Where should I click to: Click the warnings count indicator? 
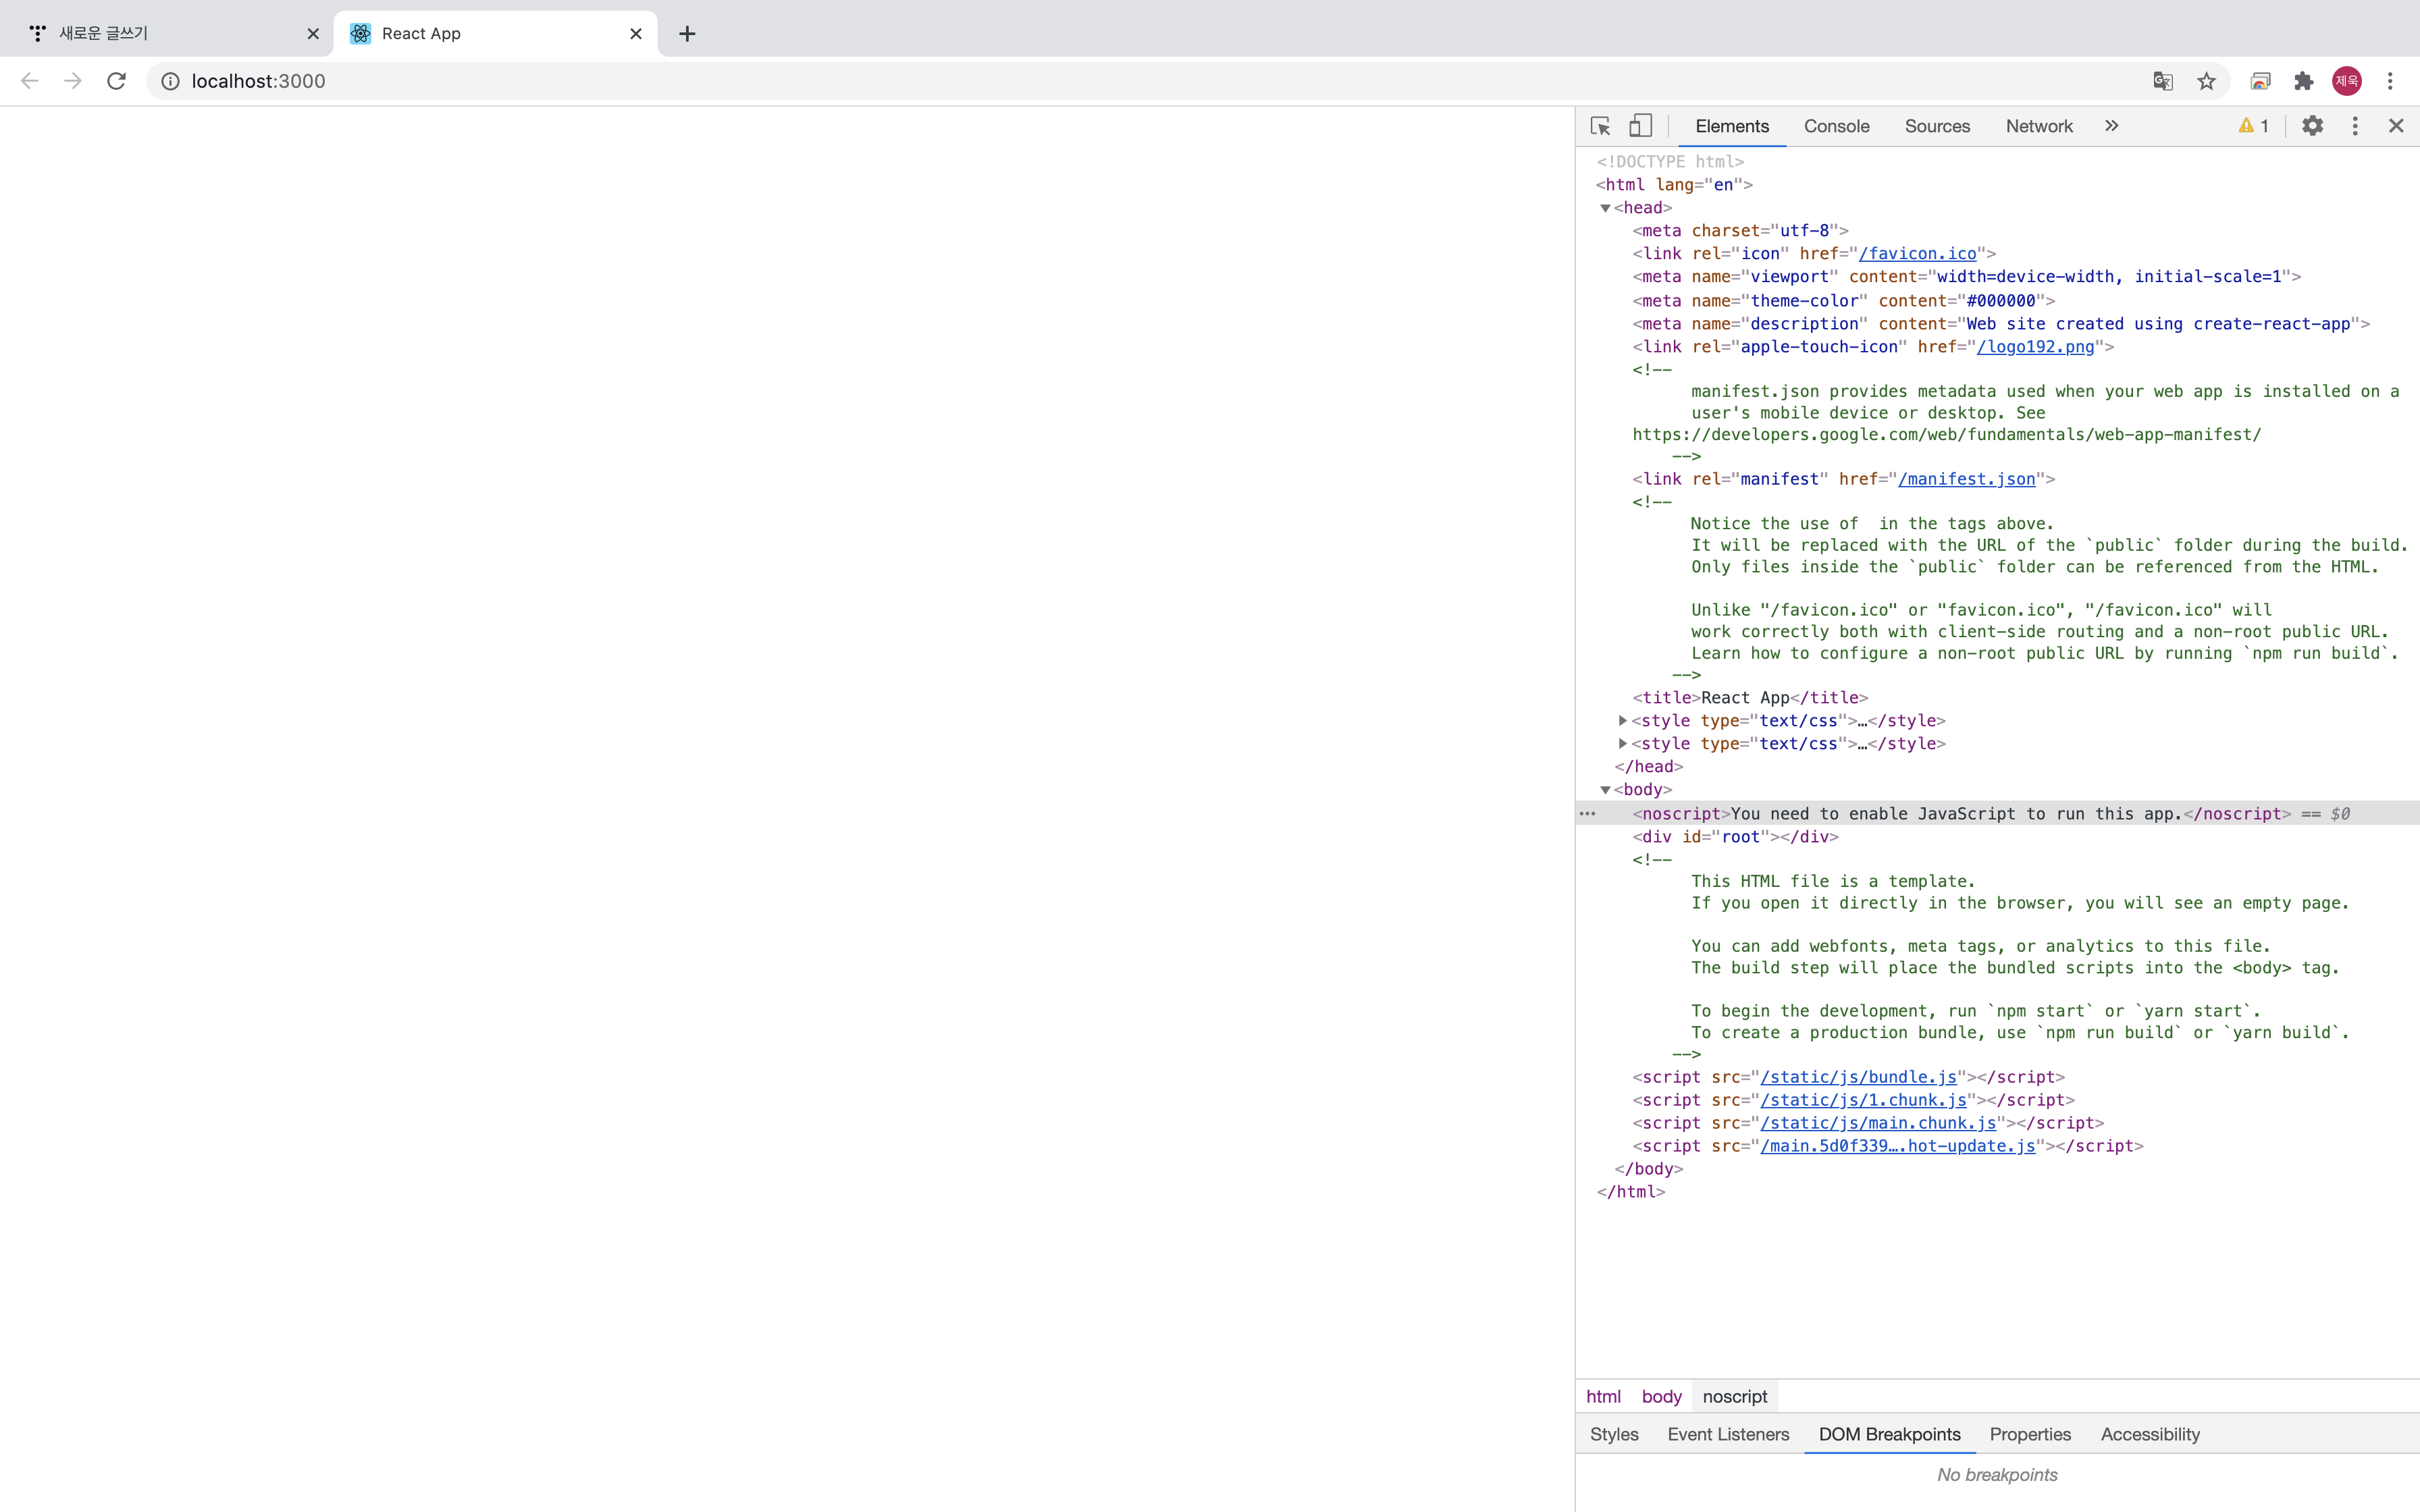[x=2254, y=126]
